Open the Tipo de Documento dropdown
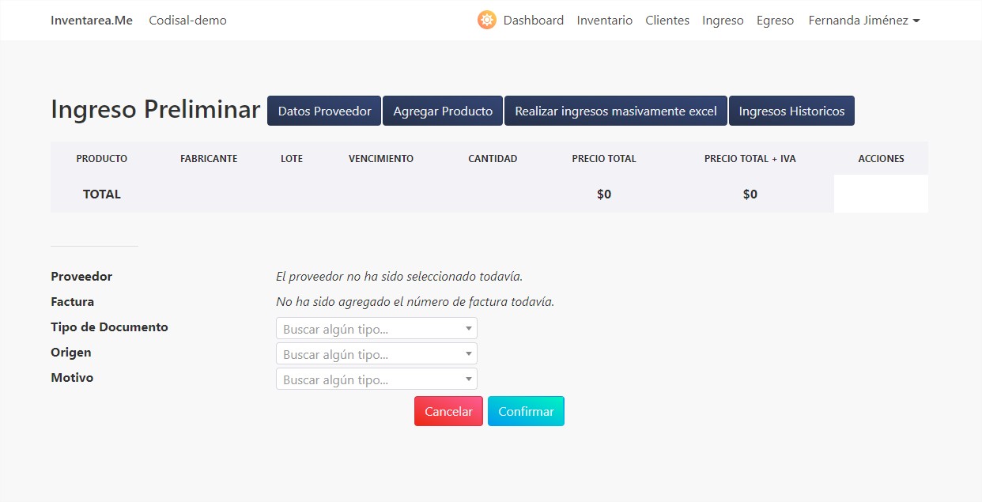The width and height of the screenshot is (982, 502). pos(376,328)
